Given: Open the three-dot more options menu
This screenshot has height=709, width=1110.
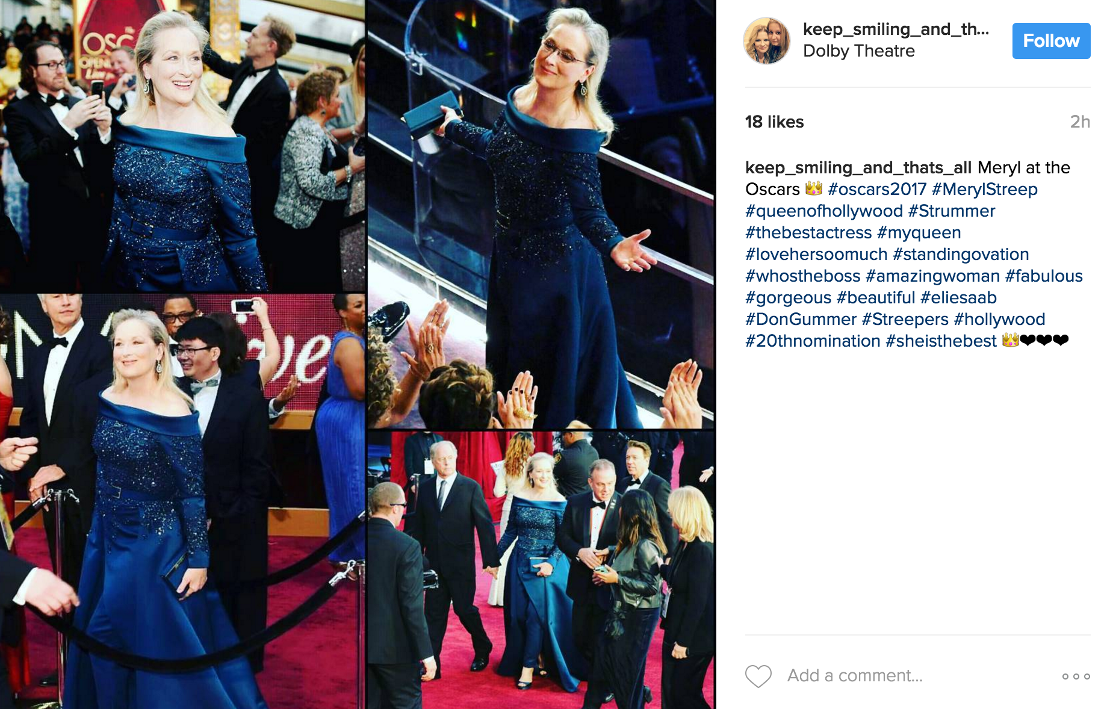Looking at the screenshot, I should click(x=1076, y=676).
